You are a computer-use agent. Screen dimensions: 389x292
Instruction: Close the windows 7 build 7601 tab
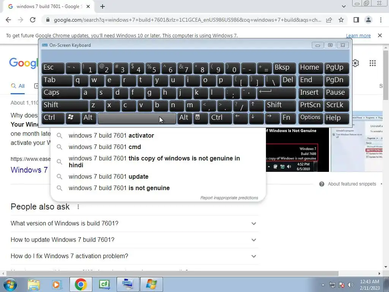pos(88,7)
